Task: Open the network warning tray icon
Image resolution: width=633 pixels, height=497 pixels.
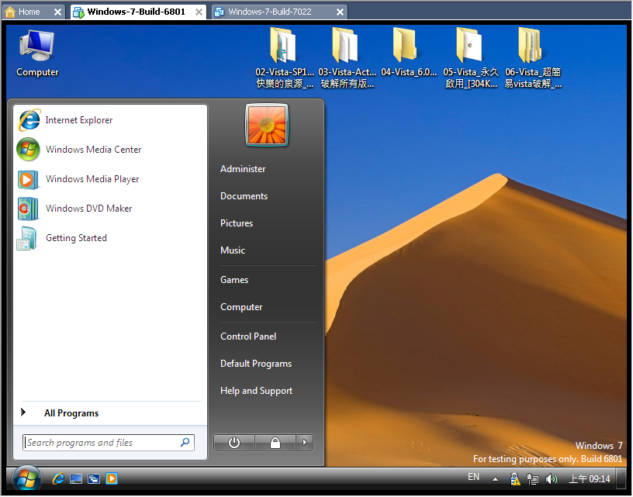Action: [x=515, y=479]
